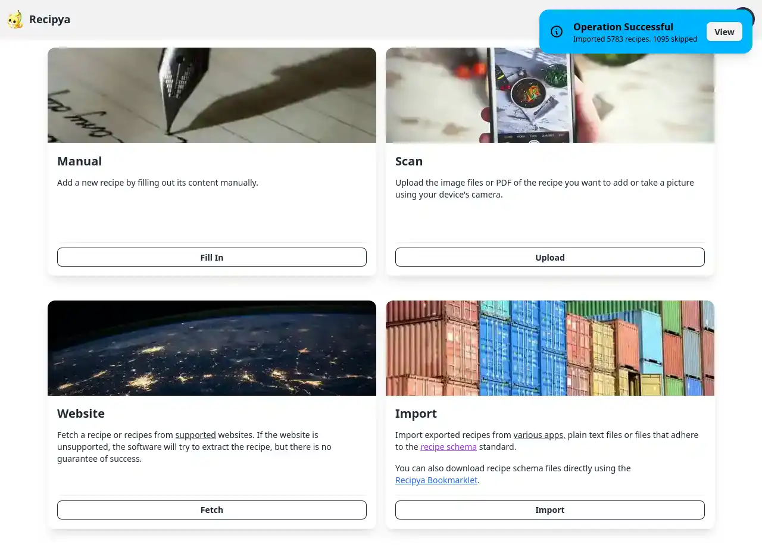Screen dimensions: 762x557
Task: Click the Fetch button on the Website card
Action: point(212,510)
